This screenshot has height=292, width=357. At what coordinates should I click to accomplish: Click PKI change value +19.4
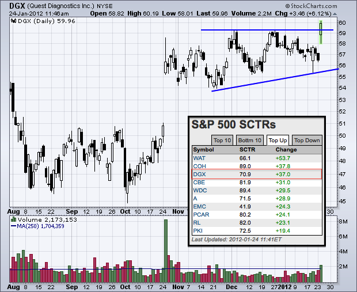coord(283,231)
